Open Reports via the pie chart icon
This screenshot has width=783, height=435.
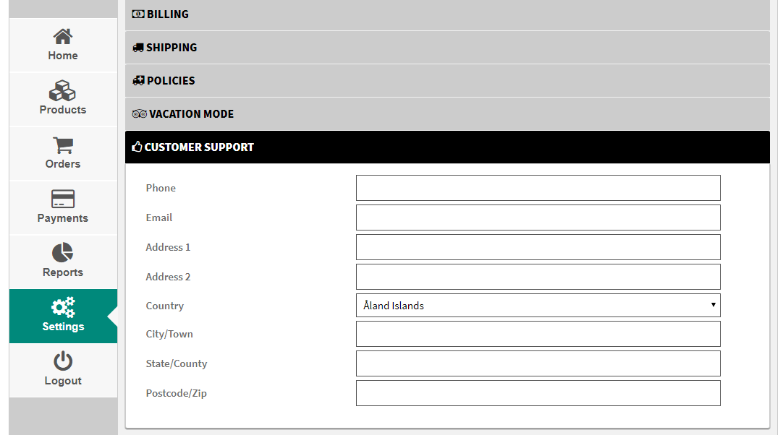click(x=63, y=254)
